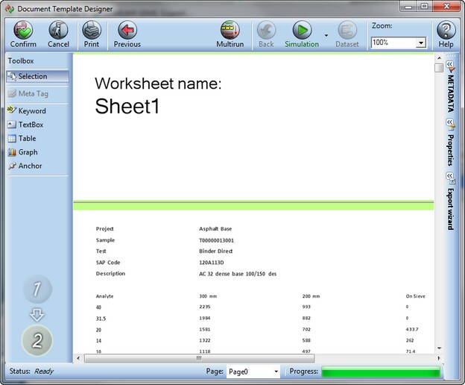Click the horizontal scrollbar left arrow
The height and width of the screenshot is (385, 465).
point(78,358)
